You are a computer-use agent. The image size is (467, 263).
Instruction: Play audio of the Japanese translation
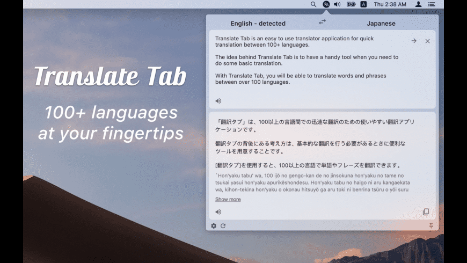pos(218,212)
